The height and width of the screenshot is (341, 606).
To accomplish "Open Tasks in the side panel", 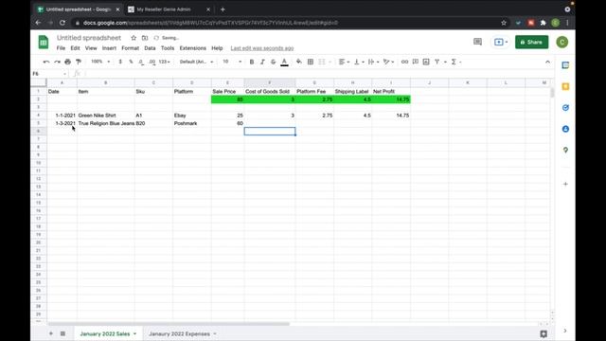I will coord(565,107).
